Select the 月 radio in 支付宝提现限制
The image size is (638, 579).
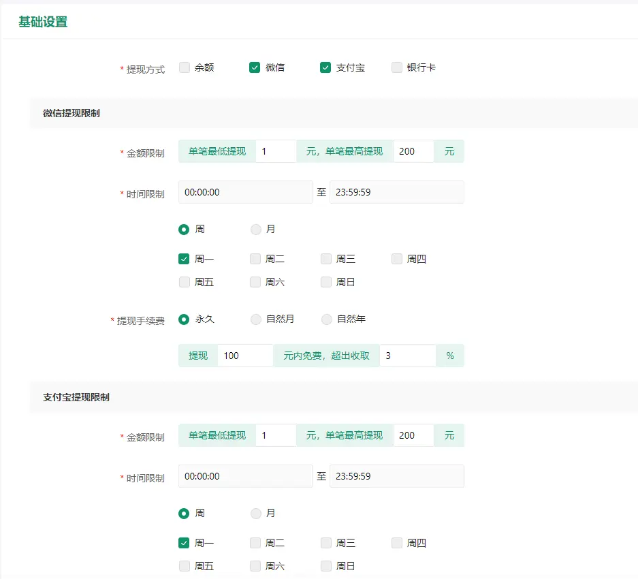point(256,514)
